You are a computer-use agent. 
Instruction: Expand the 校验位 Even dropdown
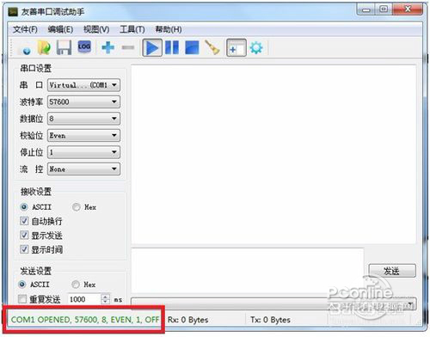[x=83, y=135]
